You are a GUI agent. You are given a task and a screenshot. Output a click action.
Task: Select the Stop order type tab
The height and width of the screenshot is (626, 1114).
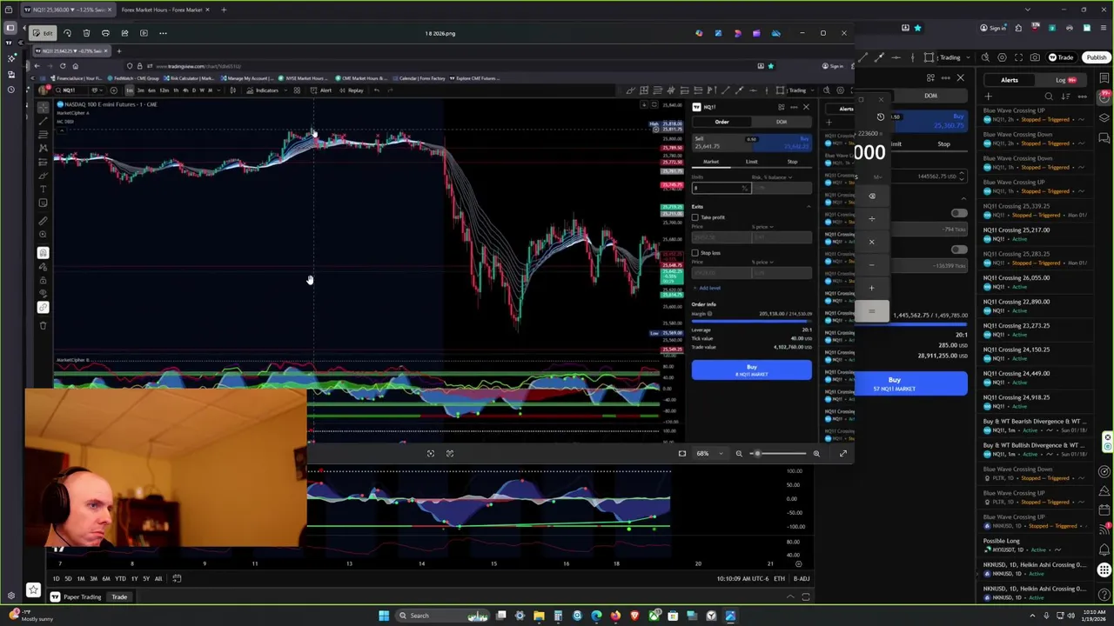click(x=943, y=144)
